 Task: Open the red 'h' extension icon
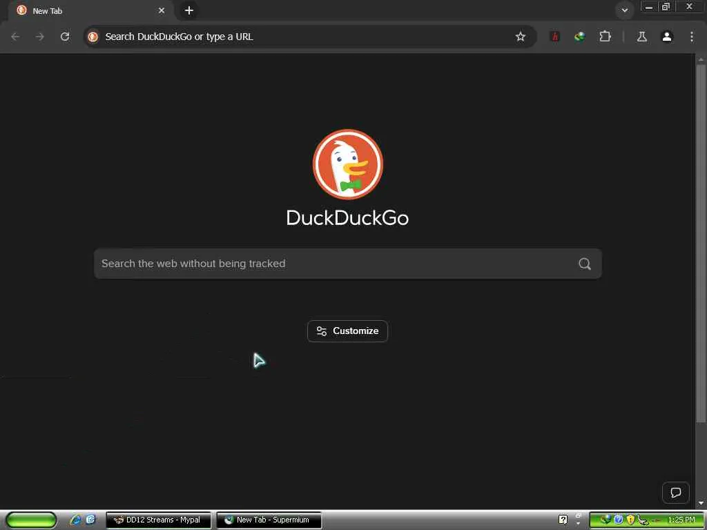(555, 37)
